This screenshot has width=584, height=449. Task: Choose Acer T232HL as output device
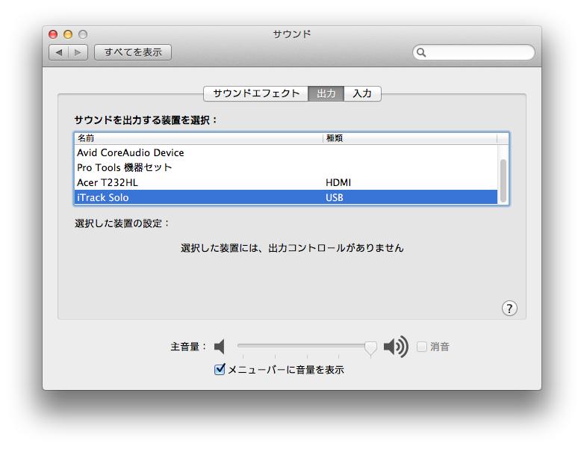[x=286, y=182]
